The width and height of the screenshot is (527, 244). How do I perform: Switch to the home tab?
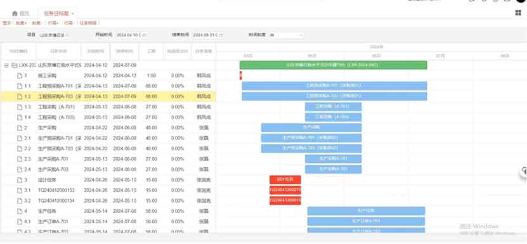(x=21, y=13)
